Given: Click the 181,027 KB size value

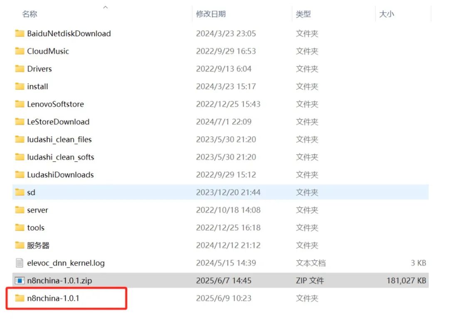Looking at the screenshot, I should coord(406,281).
